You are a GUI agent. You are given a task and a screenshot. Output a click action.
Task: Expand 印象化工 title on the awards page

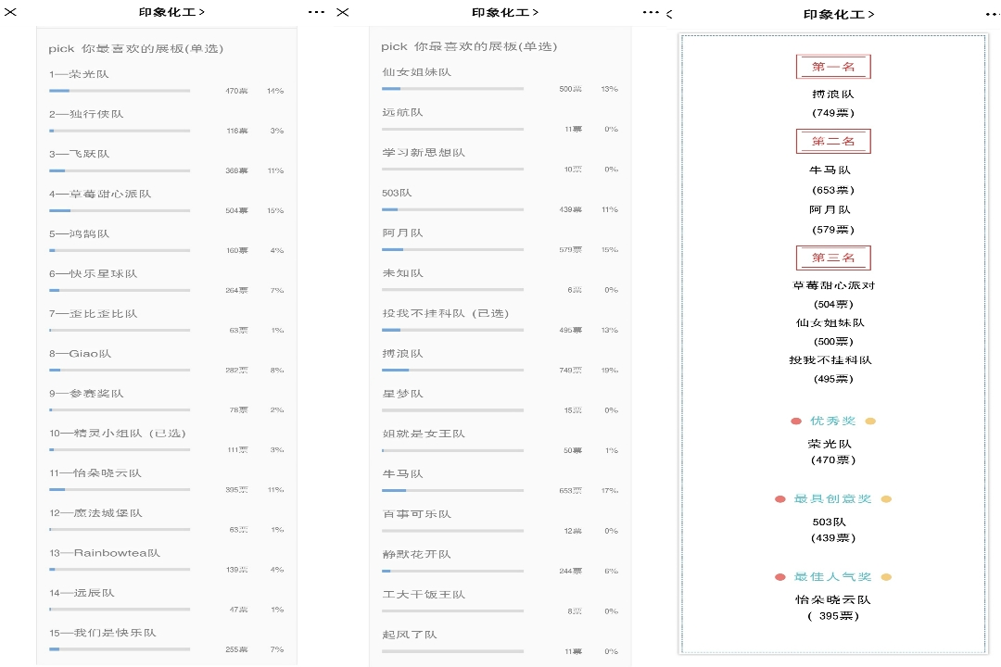(838, 14)
